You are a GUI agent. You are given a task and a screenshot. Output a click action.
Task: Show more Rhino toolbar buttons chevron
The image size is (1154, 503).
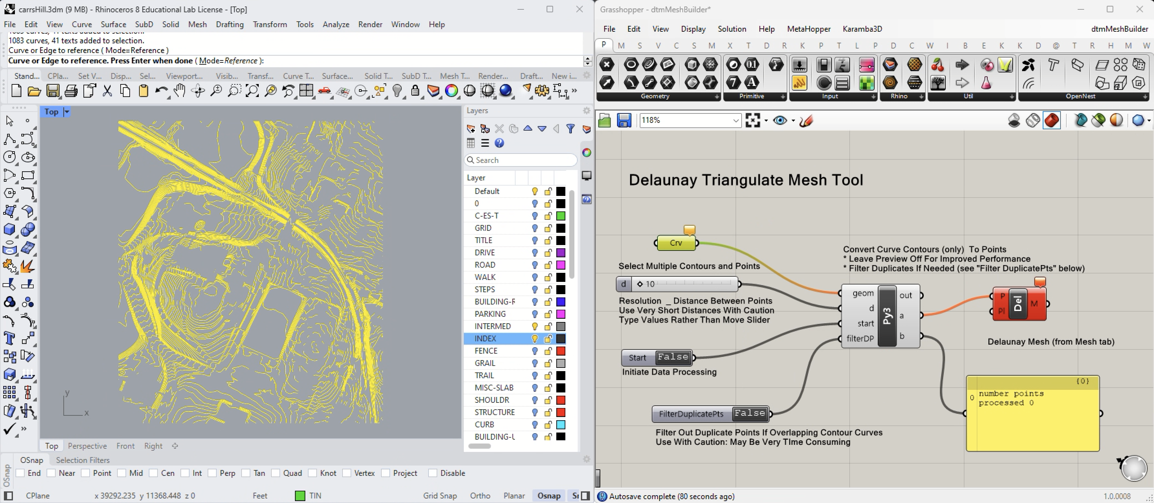click(x=574, y=91)
